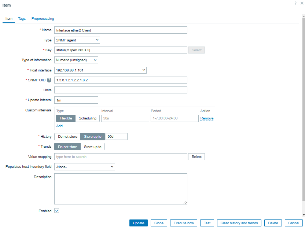This screenshot has height=229, width=305.
Task: Select Scheduling custom interval type
Action: click(87, 118)
